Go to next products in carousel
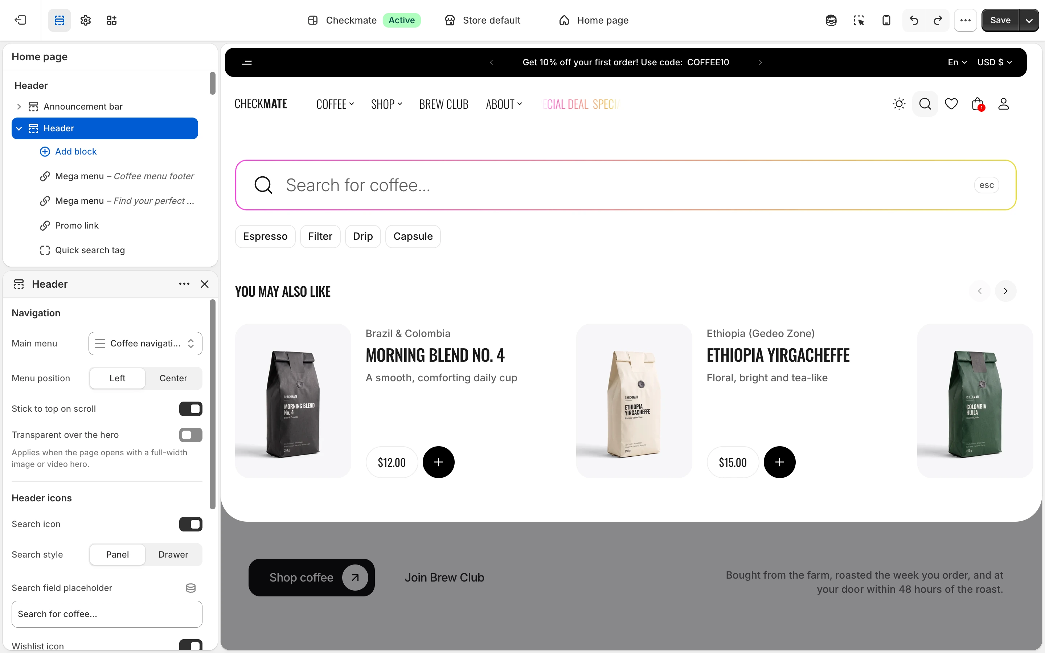Image resolution: width=1045 pixels, height=653 pixels. (1006, 291)
